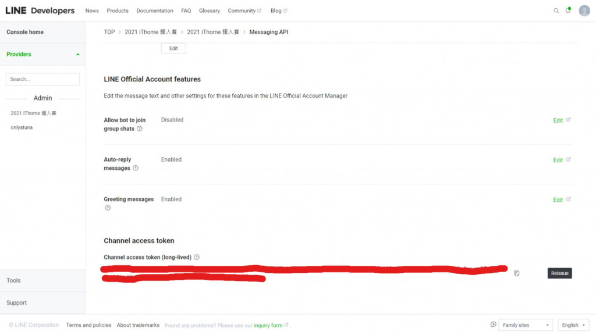Focus the provider Search field
This screenshot has height=335, width=596.
coord(42,79)
